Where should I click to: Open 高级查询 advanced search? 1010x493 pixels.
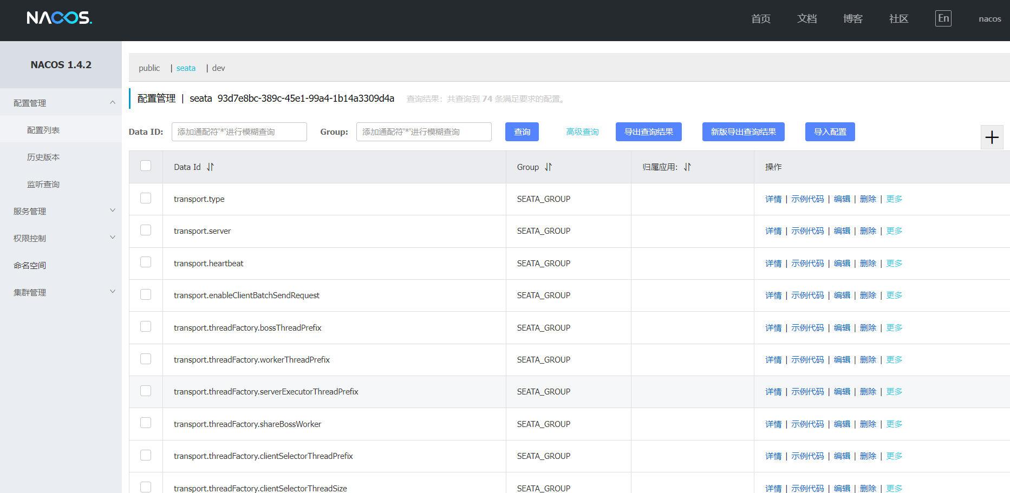[x=582, y=132]
